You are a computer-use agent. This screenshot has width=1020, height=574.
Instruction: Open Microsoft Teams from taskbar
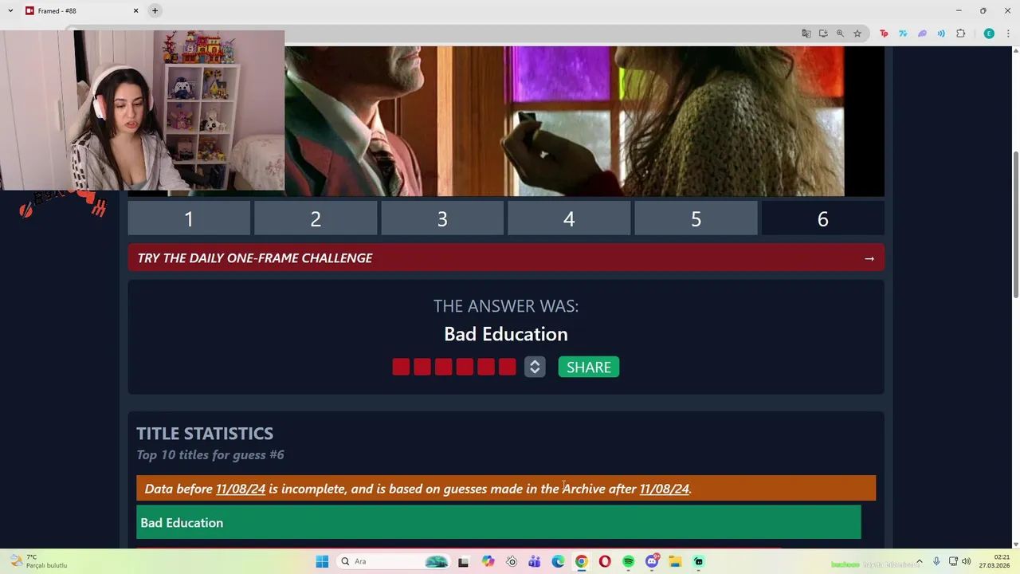(x=535, y=561)
